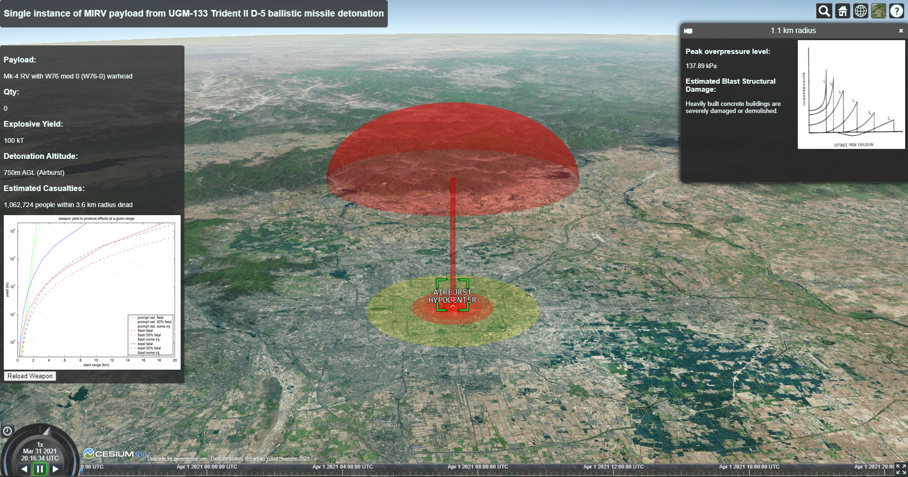Click the 750m AGL (Airburst) text
The width and height of the screenshot is (908, 477).
click(34, 173)
